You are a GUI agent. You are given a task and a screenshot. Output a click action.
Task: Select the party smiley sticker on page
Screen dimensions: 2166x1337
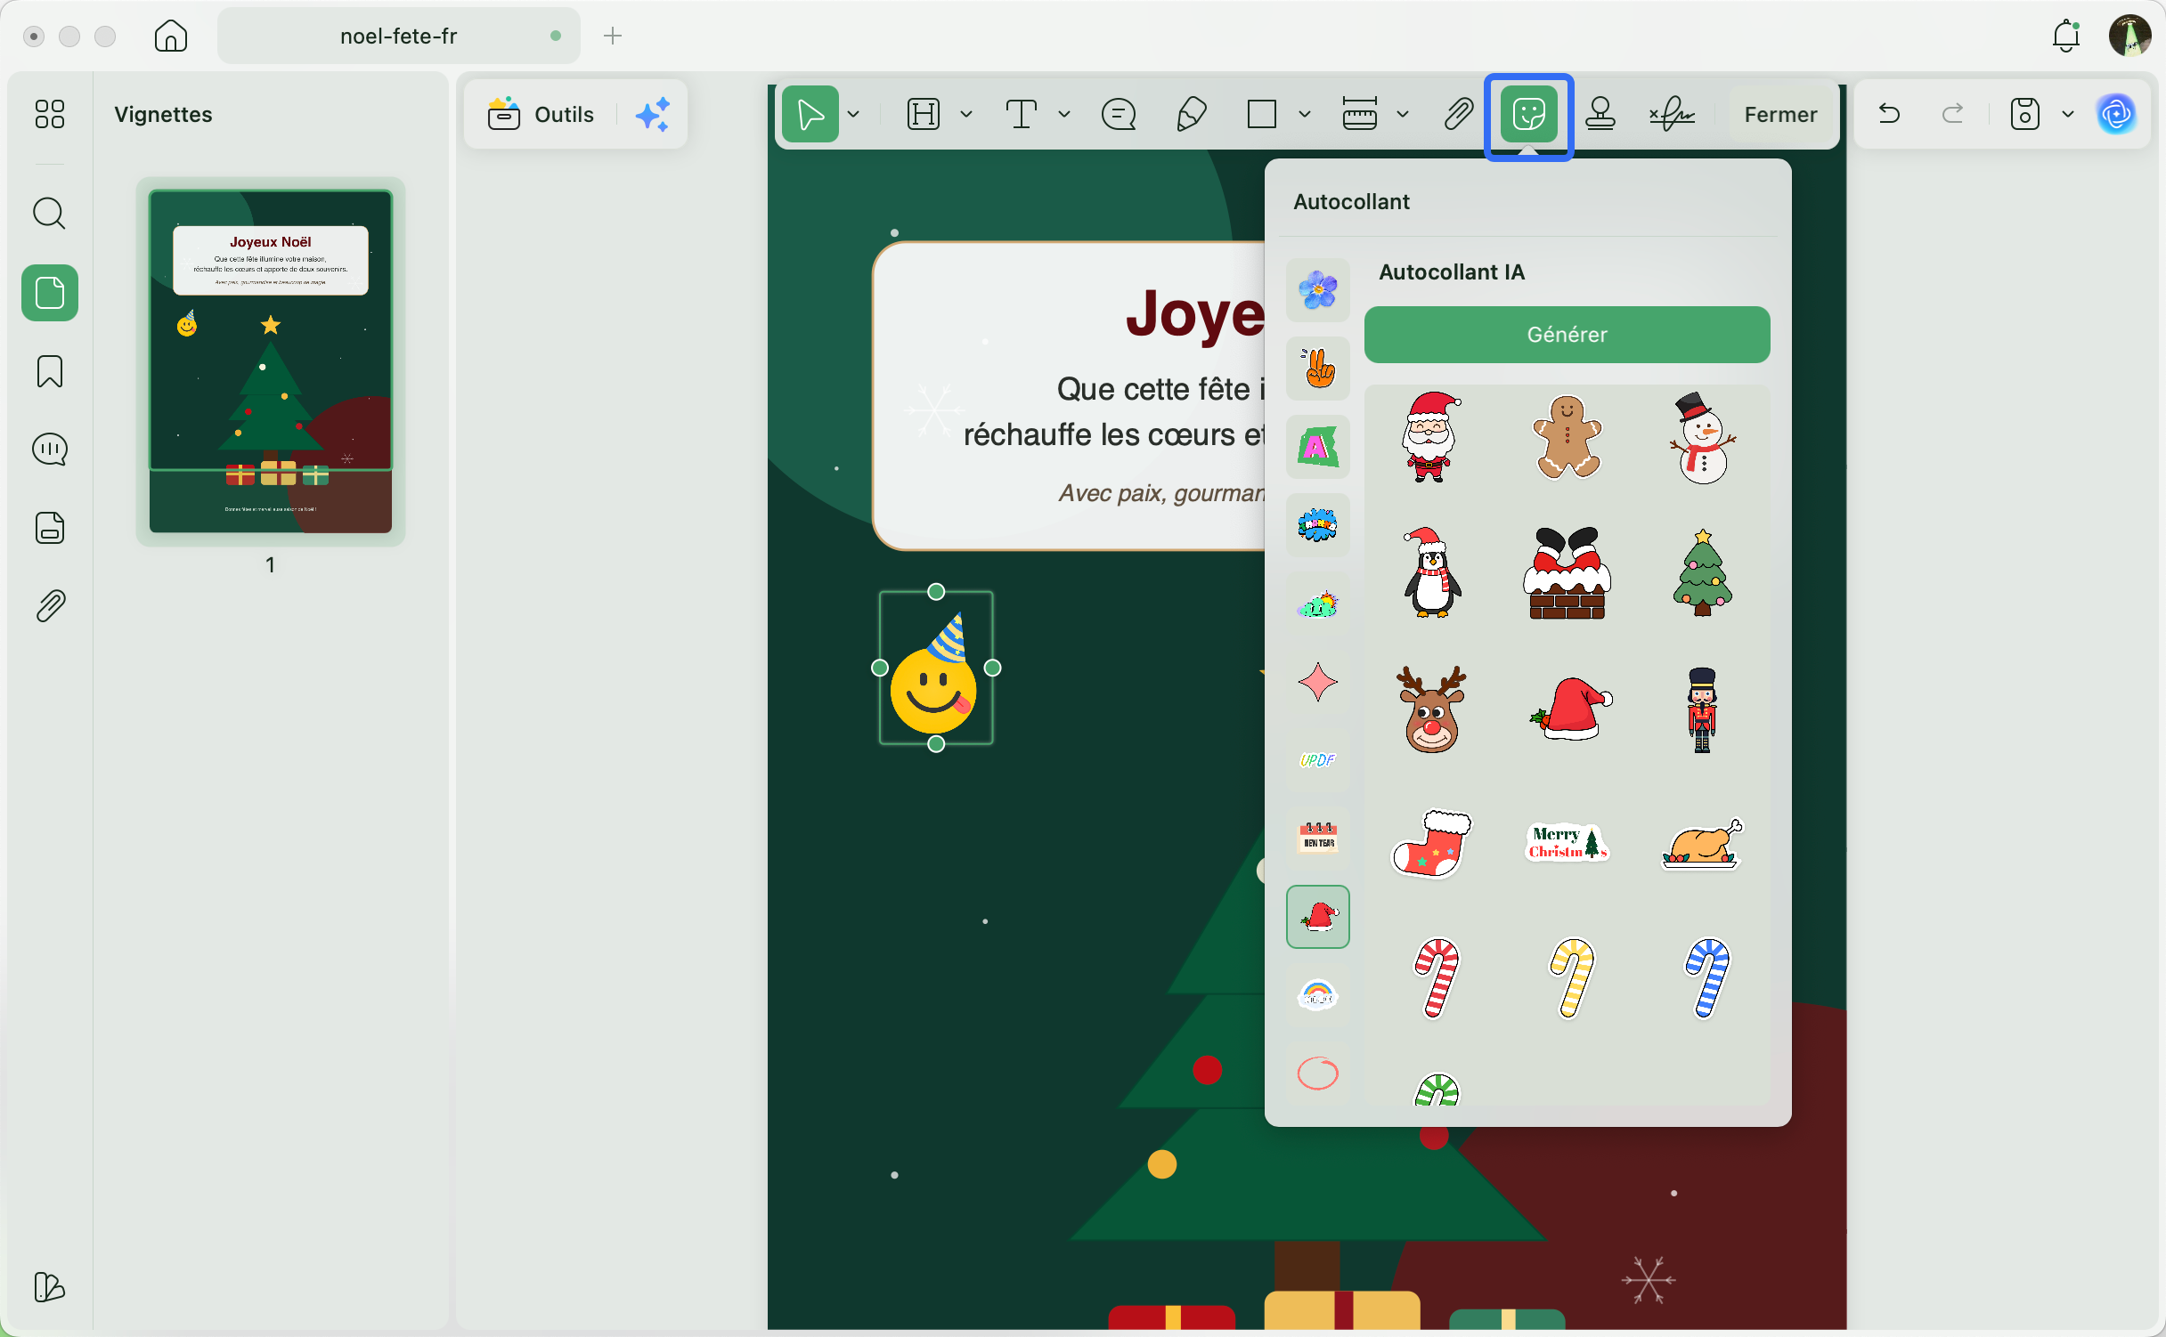point(935,668)
